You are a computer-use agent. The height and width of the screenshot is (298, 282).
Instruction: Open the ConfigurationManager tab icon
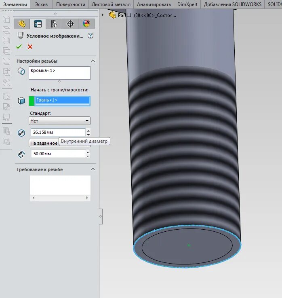(54, 24)
